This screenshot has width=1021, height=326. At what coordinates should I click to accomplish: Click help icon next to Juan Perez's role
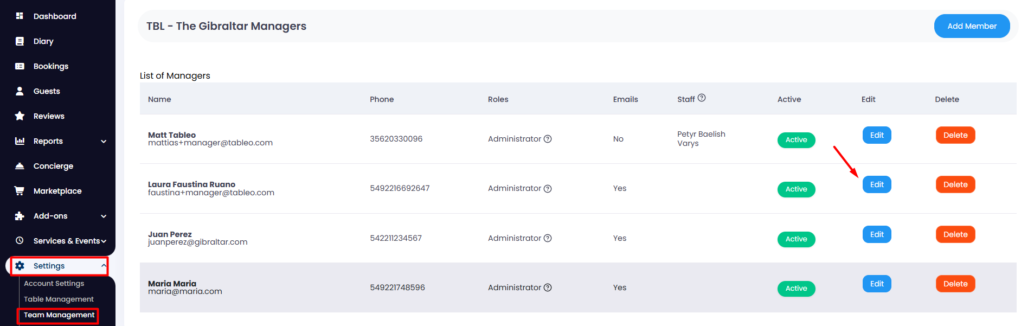click(548, 238)
